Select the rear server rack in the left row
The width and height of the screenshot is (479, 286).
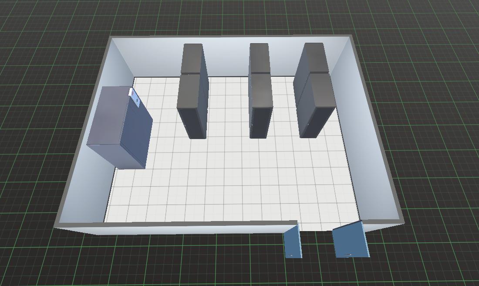click(192, 58)
